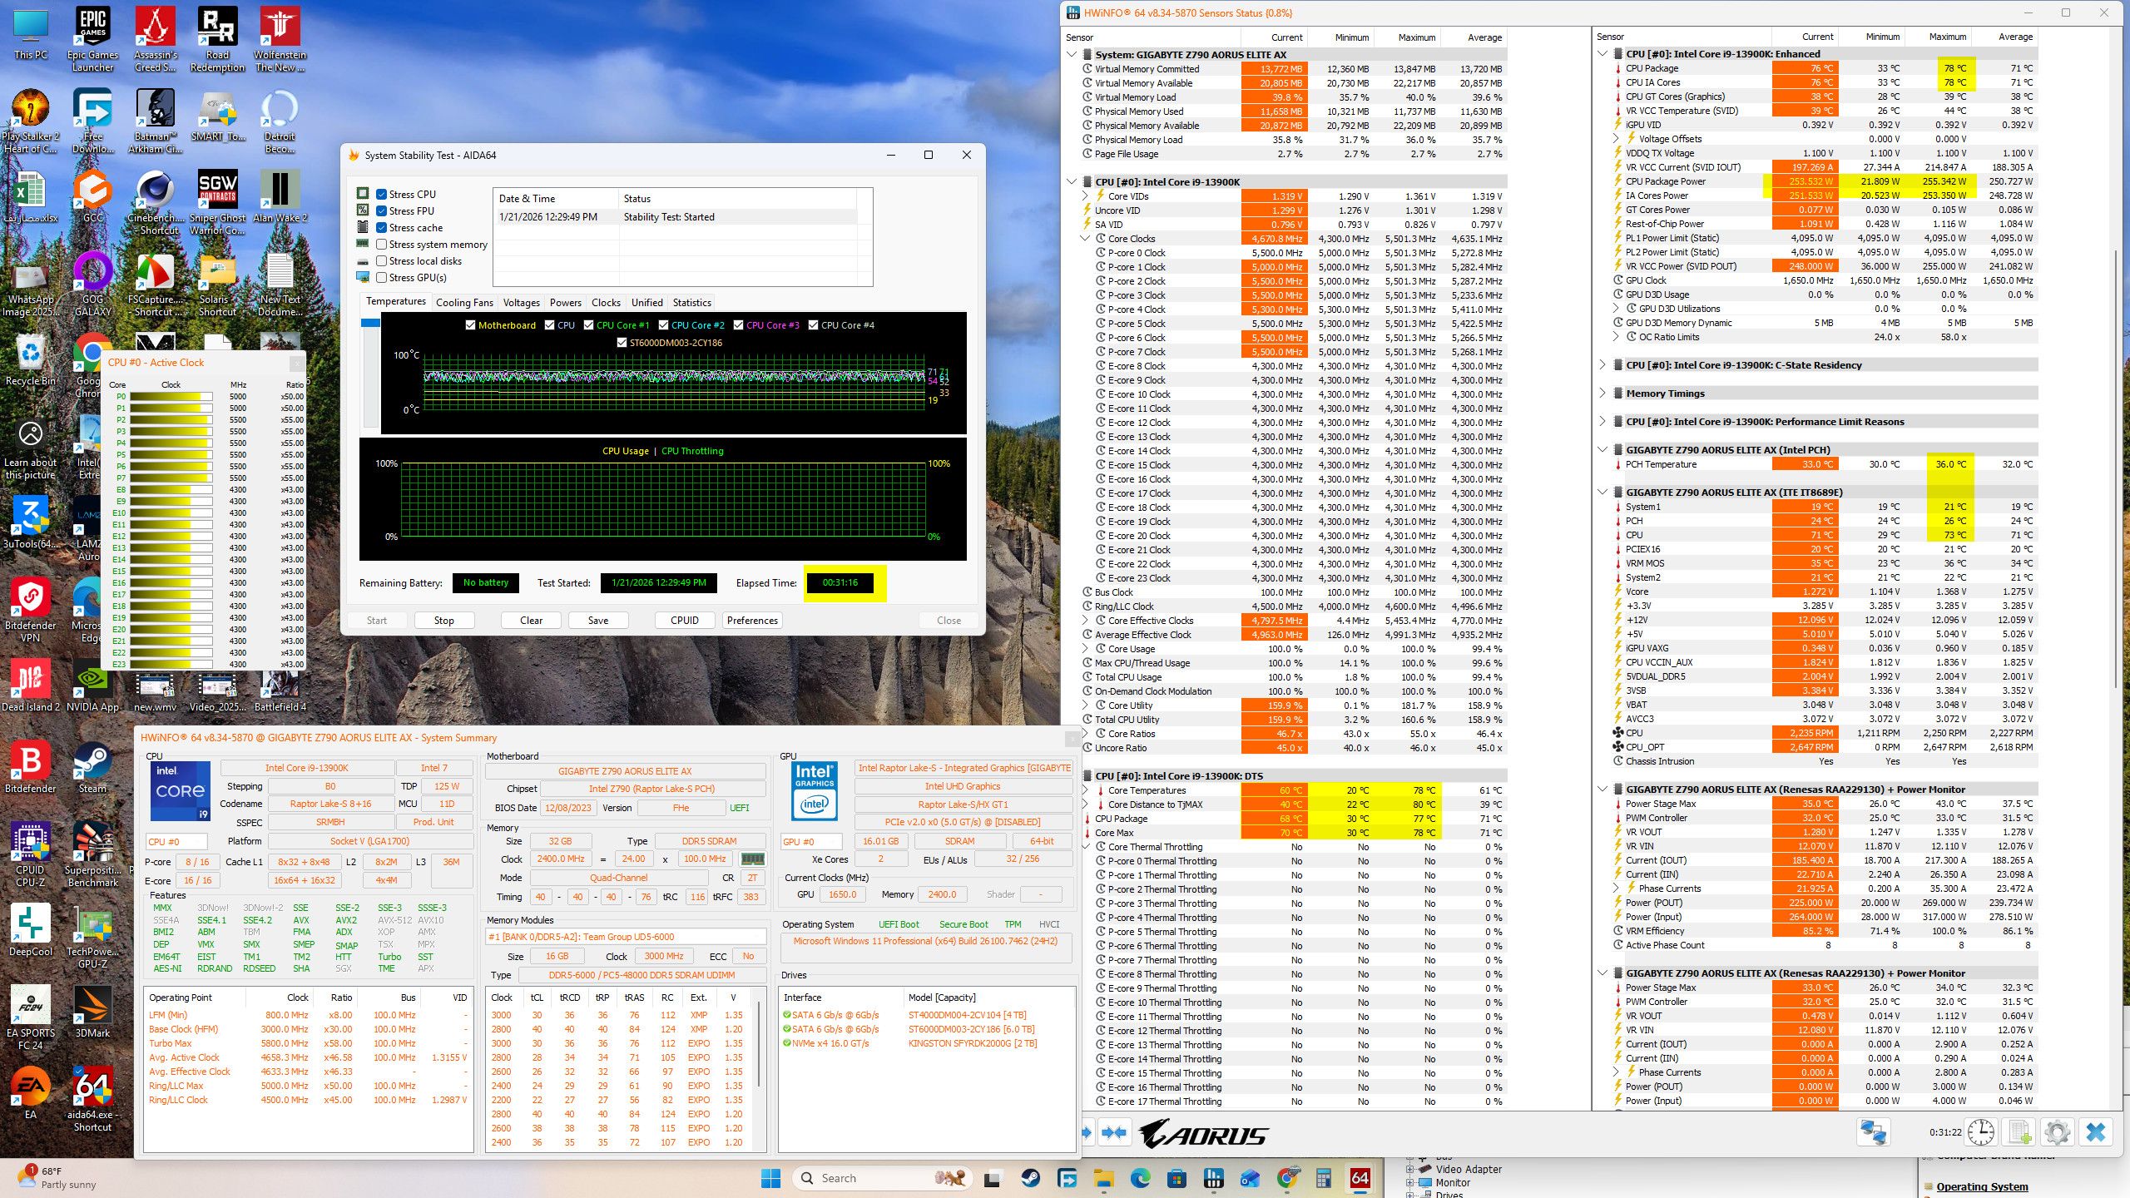Click the log sensors file icon
2130x1198 pixels.
pyautogui.click(x=2019, y=1132)
